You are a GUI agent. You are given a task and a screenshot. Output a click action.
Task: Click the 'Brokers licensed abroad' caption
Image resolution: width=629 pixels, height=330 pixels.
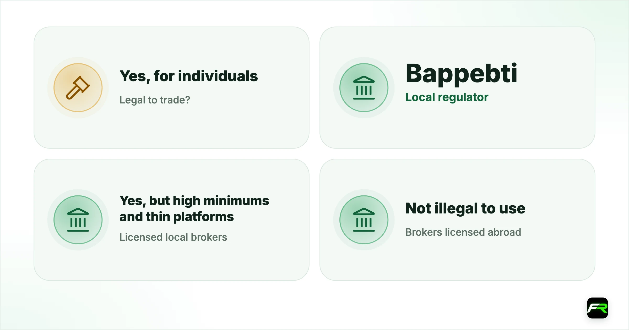(x=463, y=232)
